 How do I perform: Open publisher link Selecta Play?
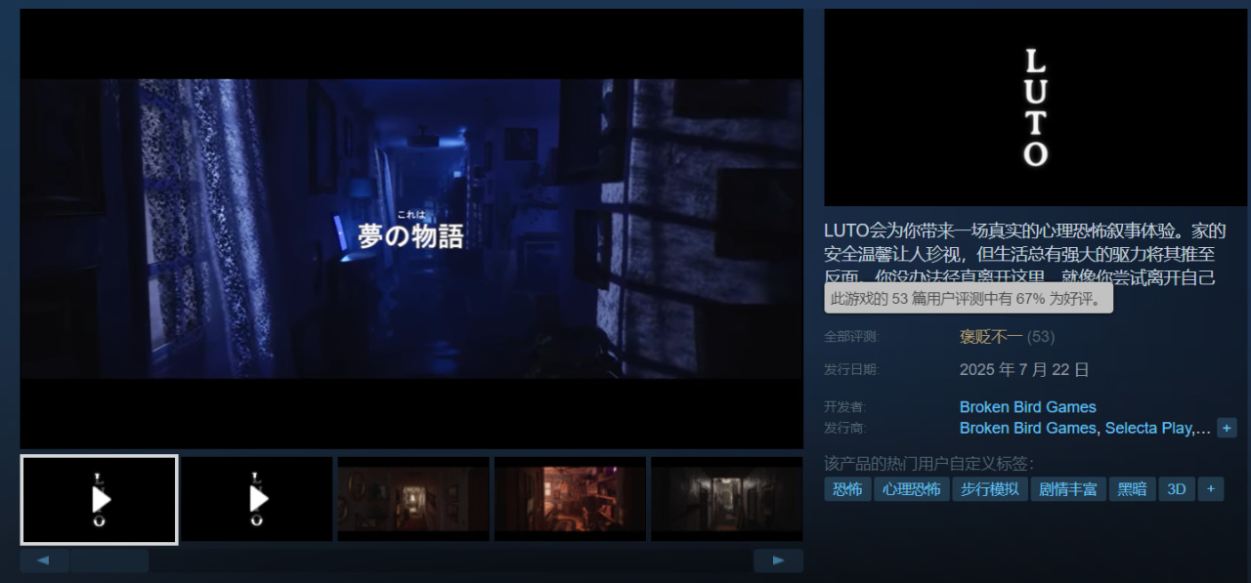[1148, 428]
